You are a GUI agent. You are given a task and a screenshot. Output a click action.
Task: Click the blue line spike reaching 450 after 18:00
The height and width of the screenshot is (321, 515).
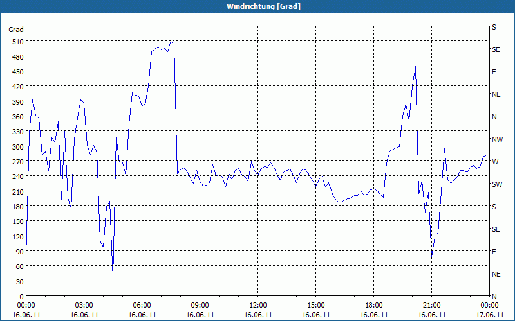pyautogui.click(x=415, y=67)
